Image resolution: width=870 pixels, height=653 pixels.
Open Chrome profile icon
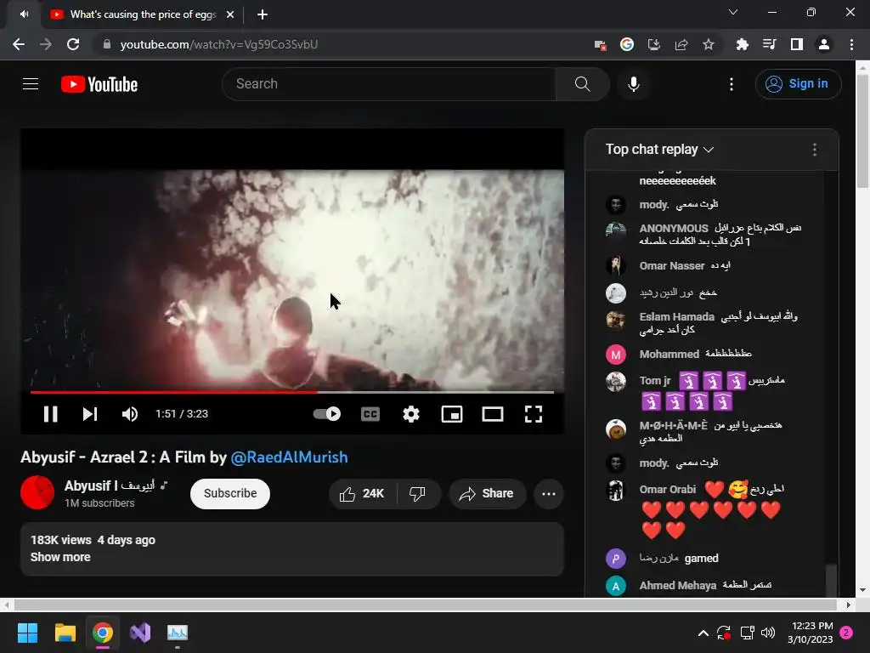[x=824, y=44]
